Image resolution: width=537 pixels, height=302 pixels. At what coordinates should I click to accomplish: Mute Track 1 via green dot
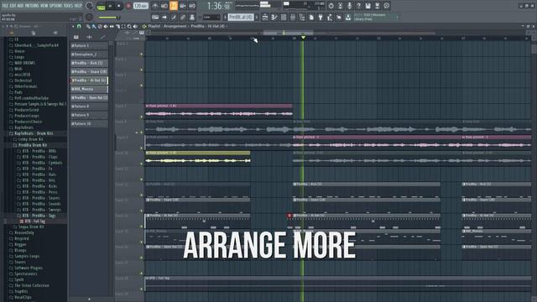pyautogui.click(x=141, y=54)
